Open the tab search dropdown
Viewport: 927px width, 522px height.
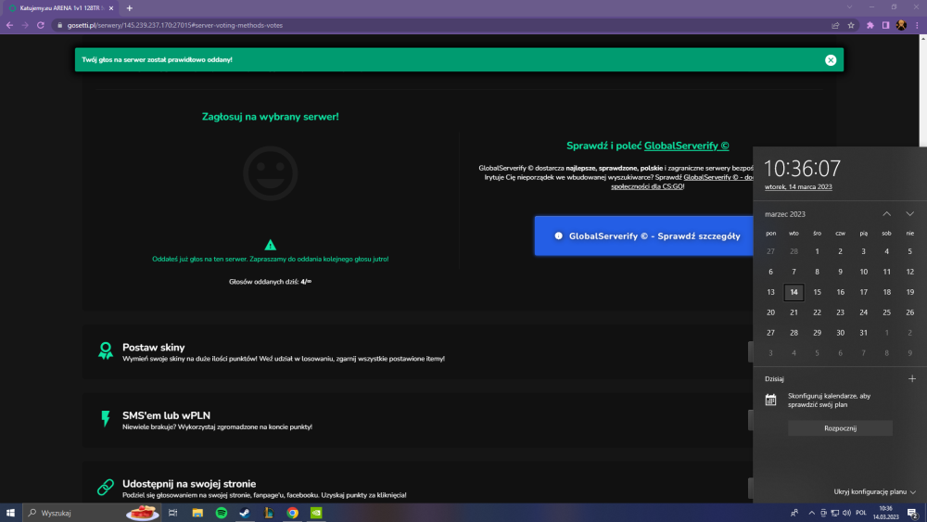click(849, 7)
